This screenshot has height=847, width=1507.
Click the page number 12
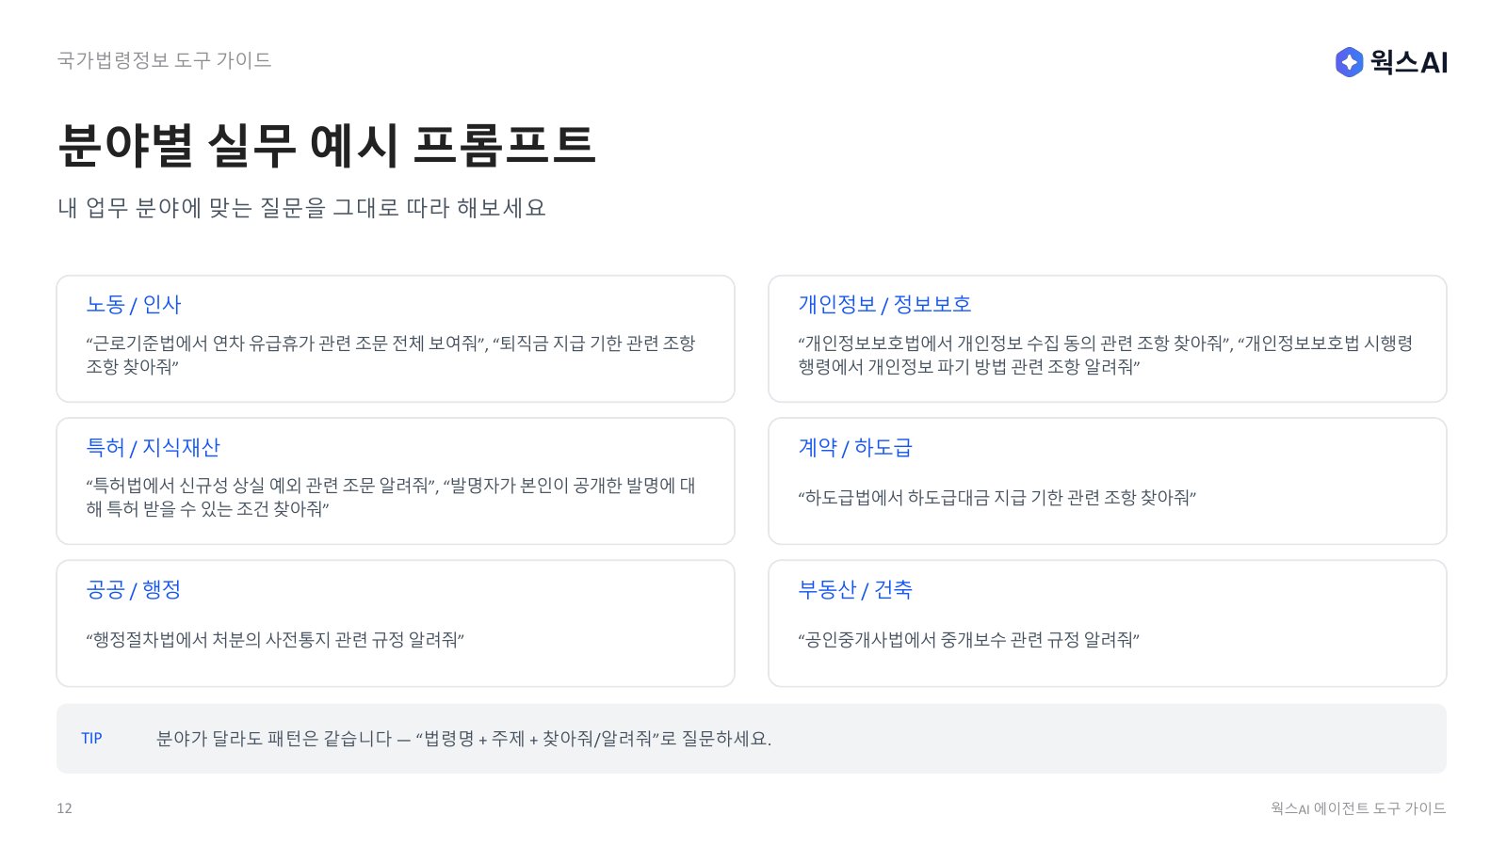[x=64, y=808]
